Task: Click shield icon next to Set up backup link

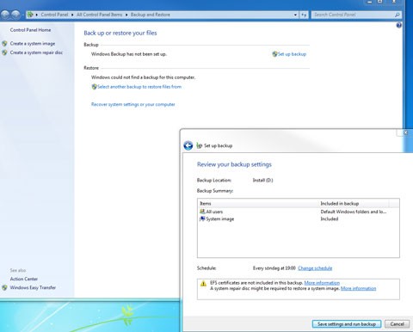Action: click(x=274, y=54)
